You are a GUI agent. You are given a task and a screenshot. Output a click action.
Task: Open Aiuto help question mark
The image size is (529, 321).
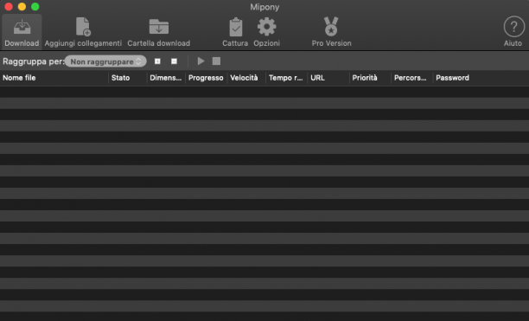pos(513,27)
